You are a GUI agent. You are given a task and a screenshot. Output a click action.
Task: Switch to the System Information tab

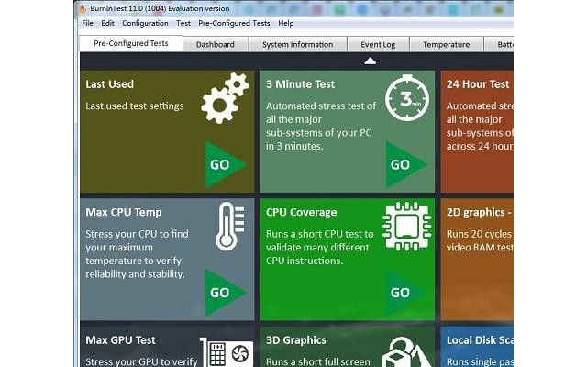[x=297, y=45]
